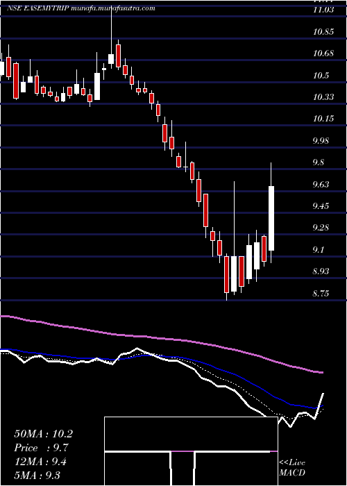
Task: Select the candle with highest wick near 11.03
Action: click(x=111, y=58)
